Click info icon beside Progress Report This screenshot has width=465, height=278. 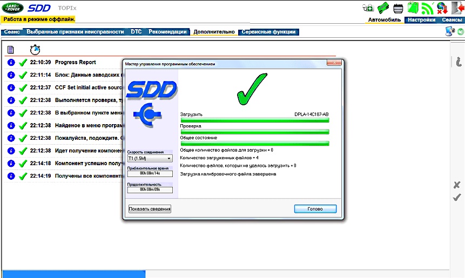pyautogui.click(x=11, y=63)
